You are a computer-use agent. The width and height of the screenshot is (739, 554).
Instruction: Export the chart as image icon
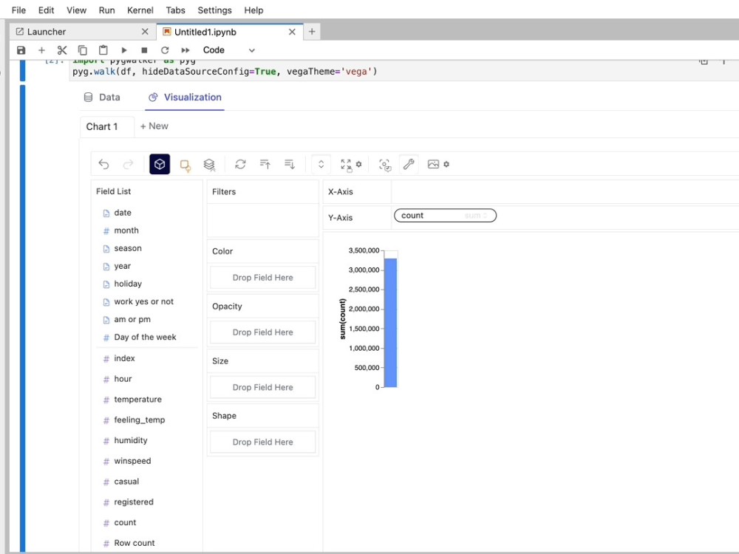[433, 164]
